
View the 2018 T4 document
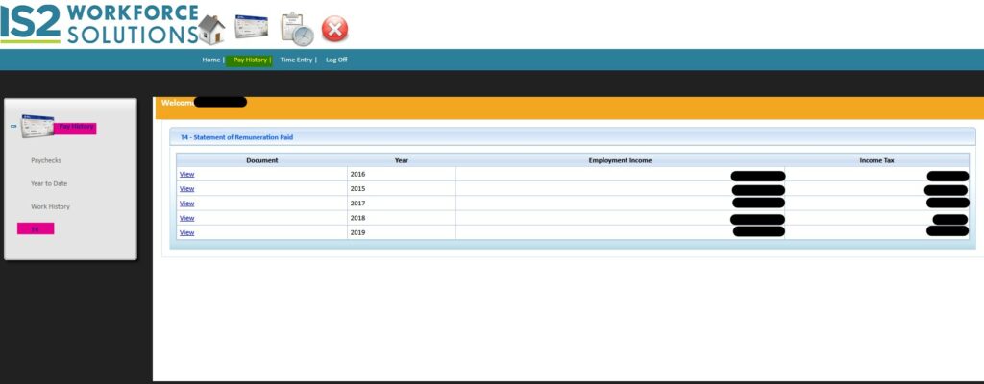(x=186, y=218)
